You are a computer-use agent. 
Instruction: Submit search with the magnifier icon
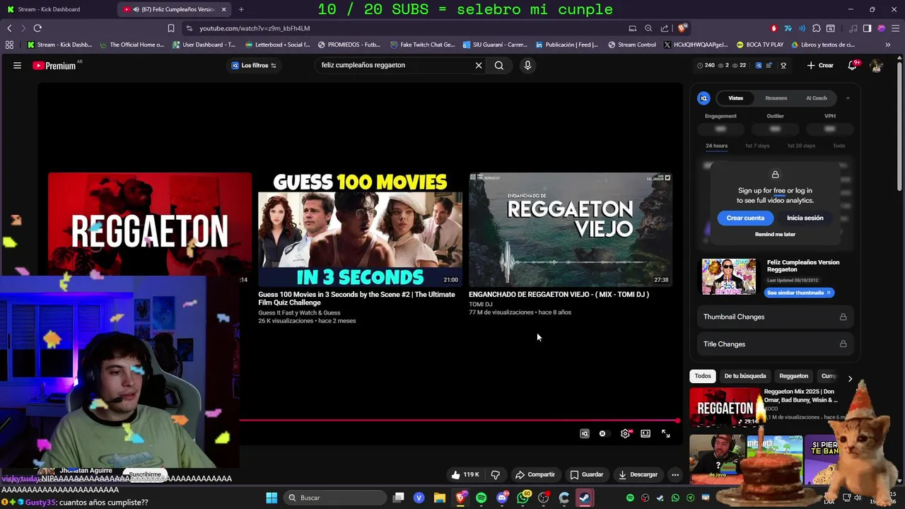pos(499,65)
